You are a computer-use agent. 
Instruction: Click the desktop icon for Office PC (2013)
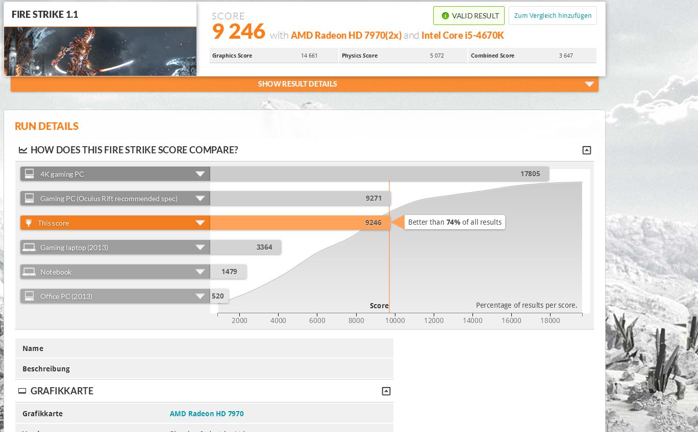(30, 296)
